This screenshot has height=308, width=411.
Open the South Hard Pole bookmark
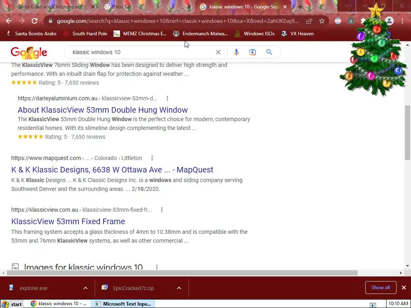coord(86,34)
